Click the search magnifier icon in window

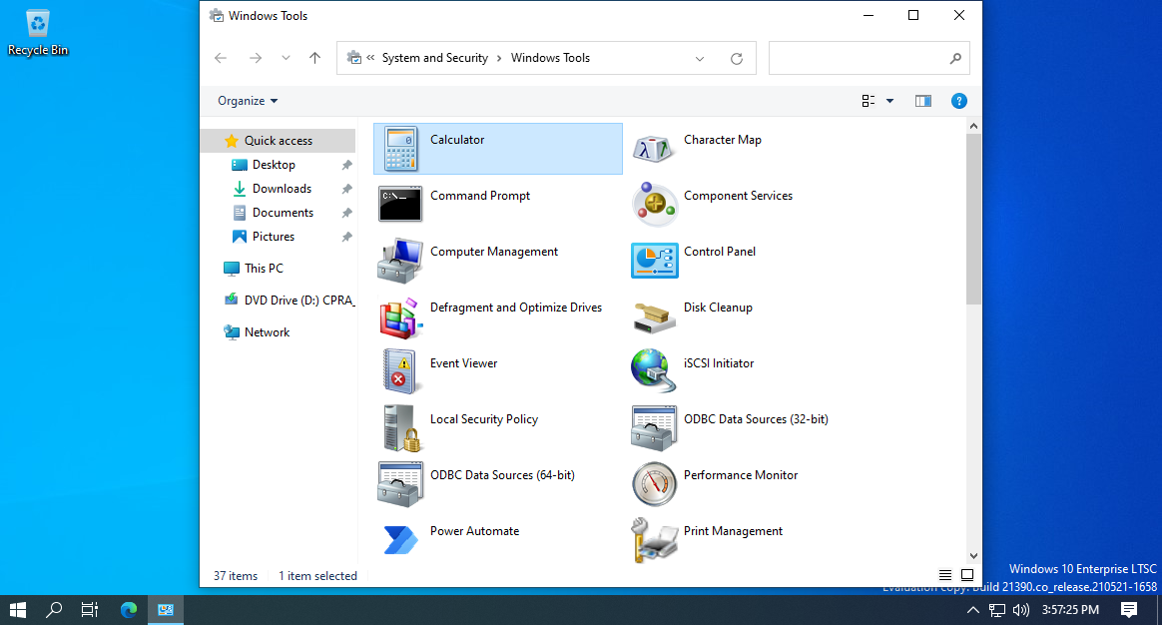click(956, 58)
